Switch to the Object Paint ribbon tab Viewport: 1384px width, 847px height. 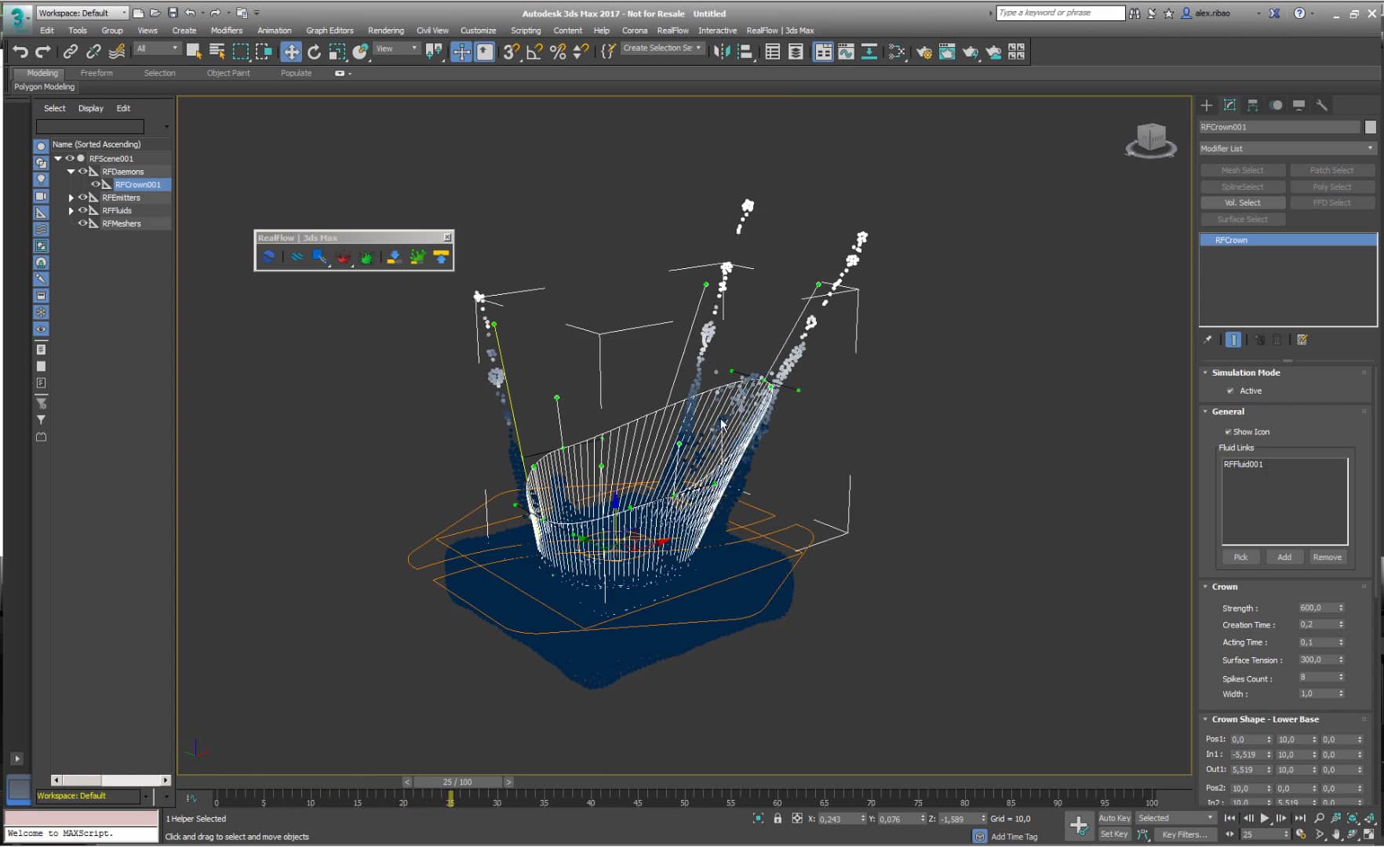pos(228,73)
